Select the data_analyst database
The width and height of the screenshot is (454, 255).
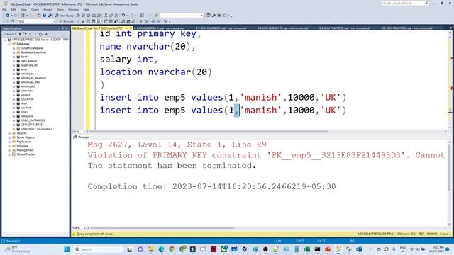pyautogui.click(x=29, y=61)
